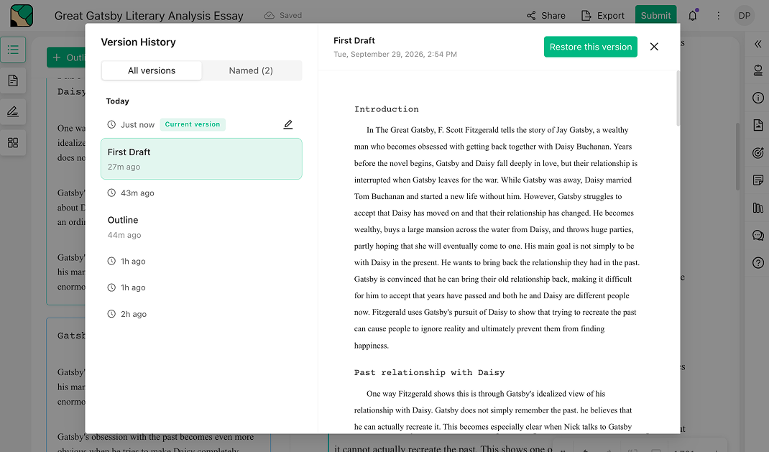Open the DP user avatar
Screen dimensions: 769x452
[745, 16]
